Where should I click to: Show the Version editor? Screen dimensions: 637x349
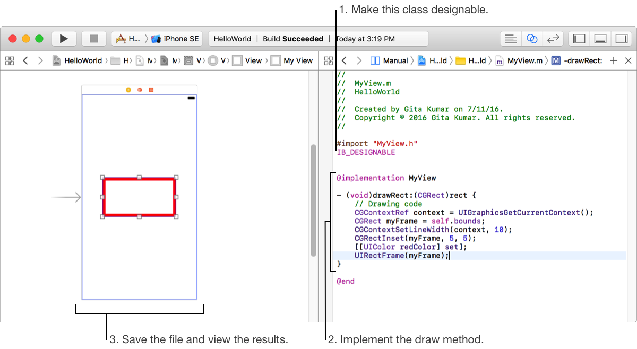click(553, 39)
